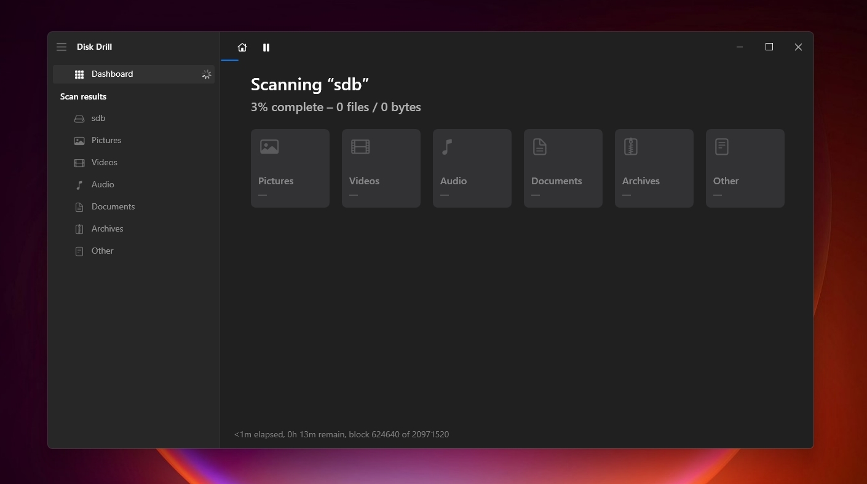Open the Pictures category card
Image resolution: width=867 pixels, height=484 pixels.
(x=290, y=168)
